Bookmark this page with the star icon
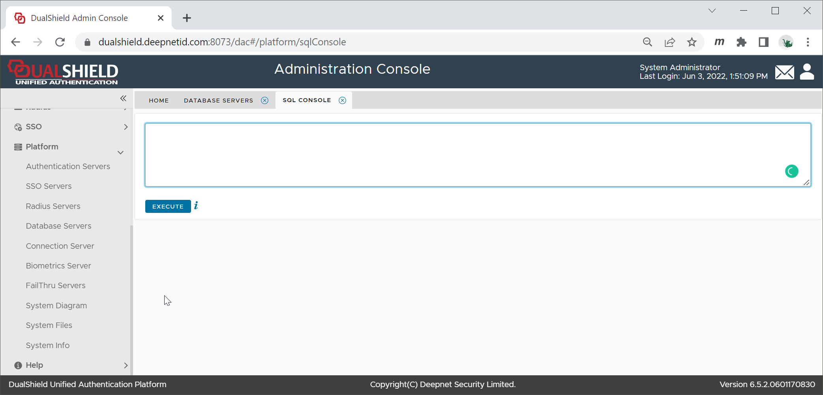The width and height of the screenshot is (823, 395). click(692, 42)
